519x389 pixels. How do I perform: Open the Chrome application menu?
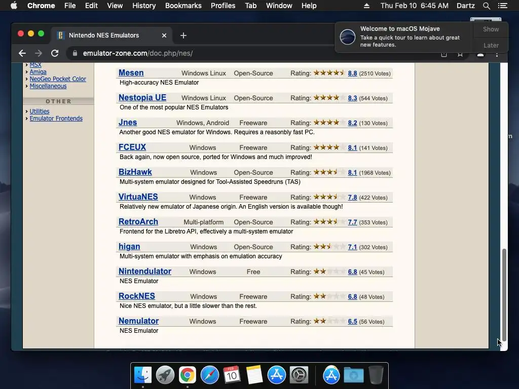(x=41, y=6)
